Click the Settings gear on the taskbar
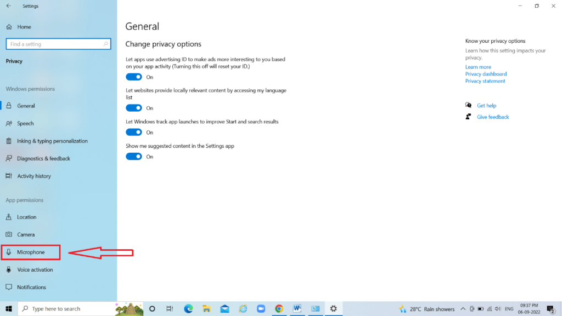Viewport: 562px width, 316px height. click(x=334, y=308)
